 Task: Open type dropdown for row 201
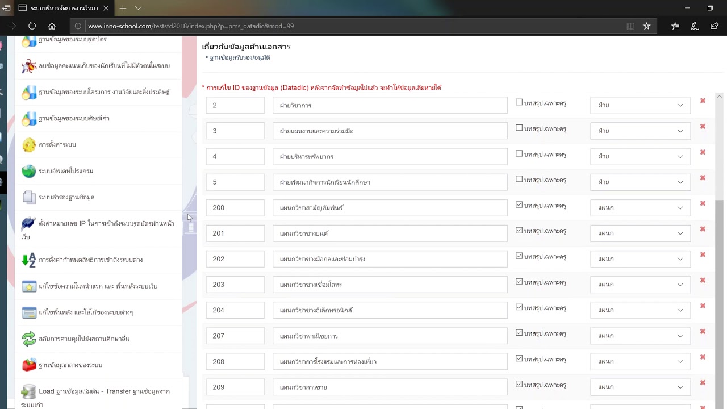[x=640, y=233]
